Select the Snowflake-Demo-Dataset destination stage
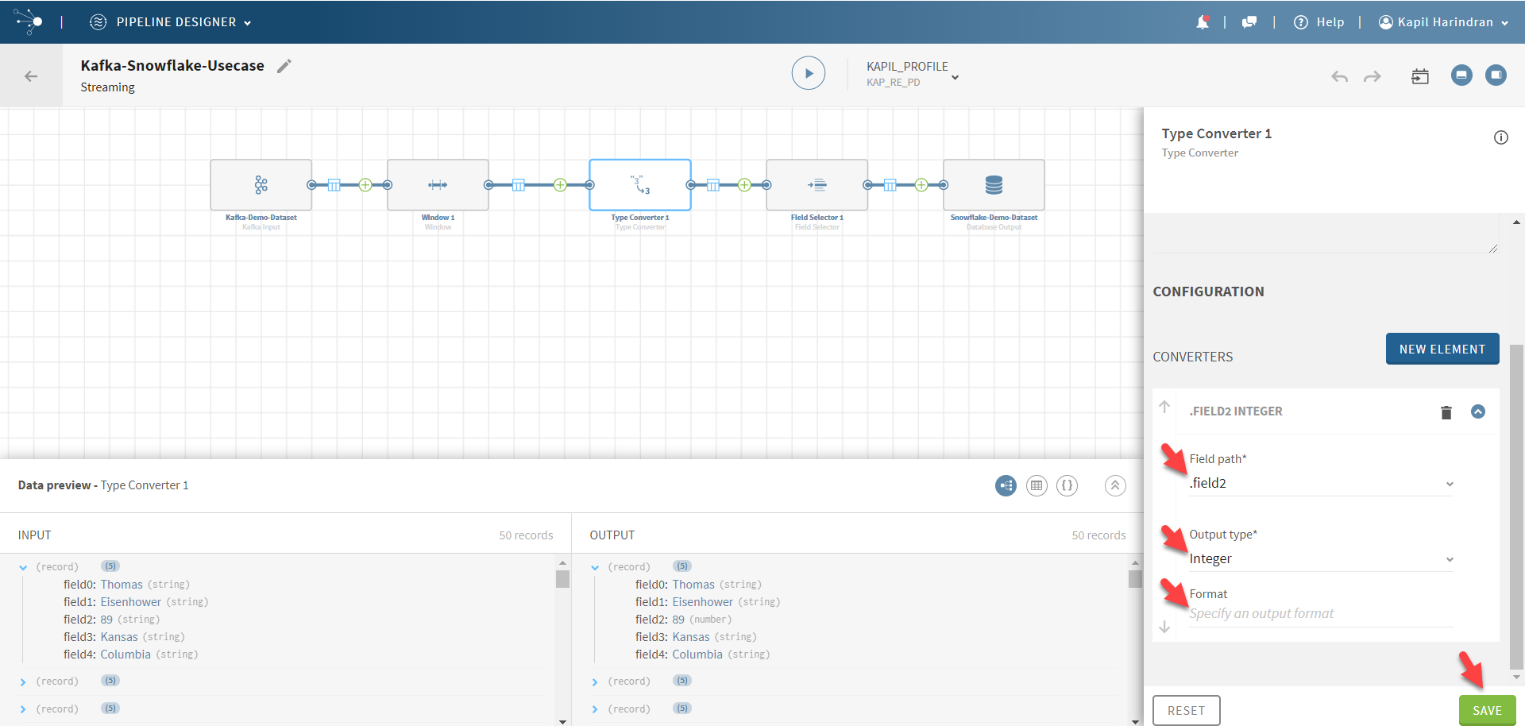1525x726 pixels. point(994,184)
